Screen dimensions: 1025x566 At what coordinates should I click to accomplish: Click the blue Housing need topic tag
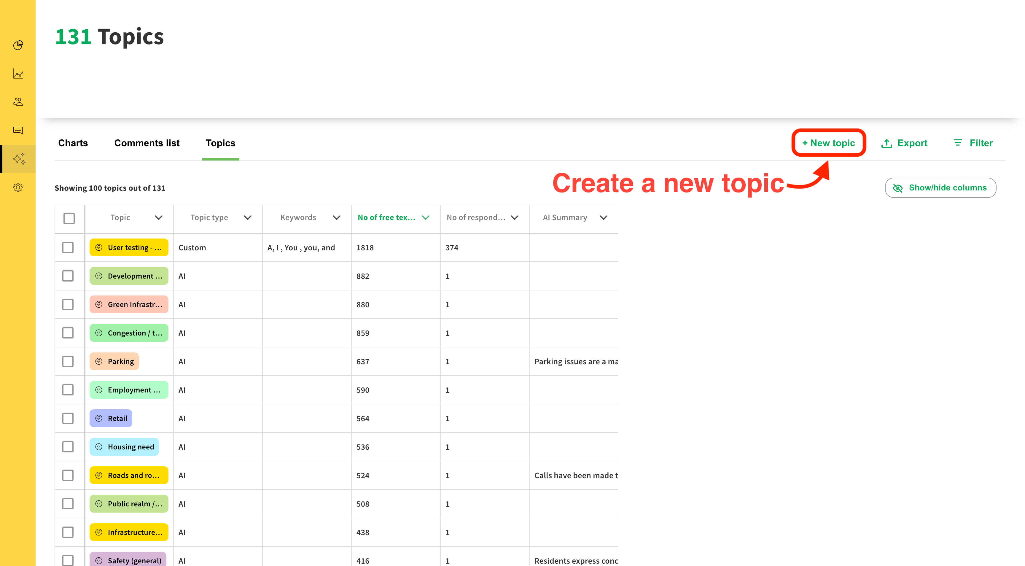[x=125, y=446]
